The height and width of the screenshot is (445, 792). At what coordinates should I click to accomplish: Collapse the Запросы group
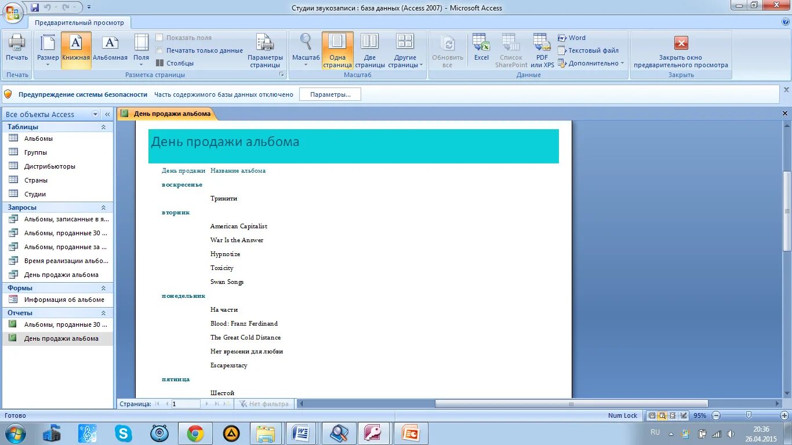tap(104, 207)
